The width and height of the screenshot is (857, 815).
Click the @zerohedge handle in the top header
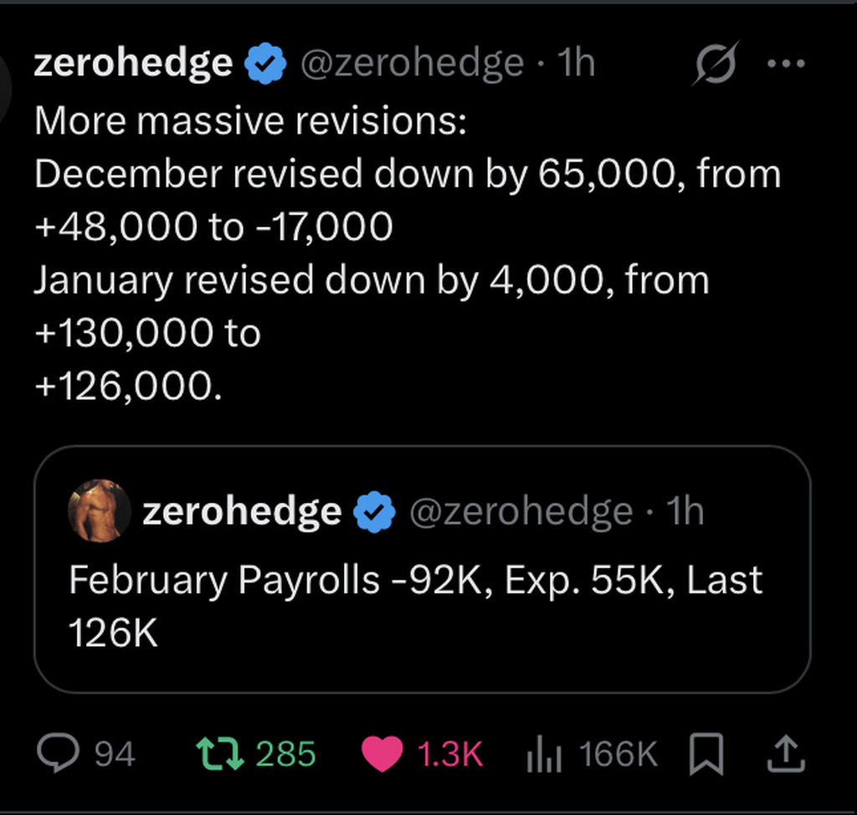tap(411, 64)
